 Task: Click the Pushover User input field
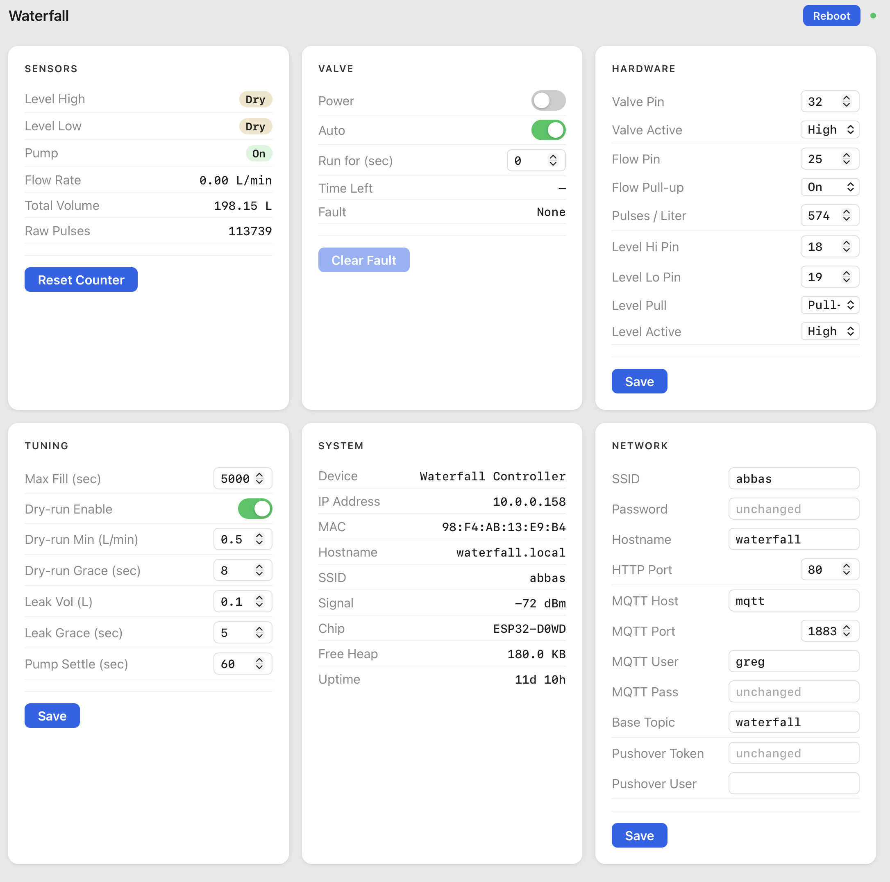793,783
